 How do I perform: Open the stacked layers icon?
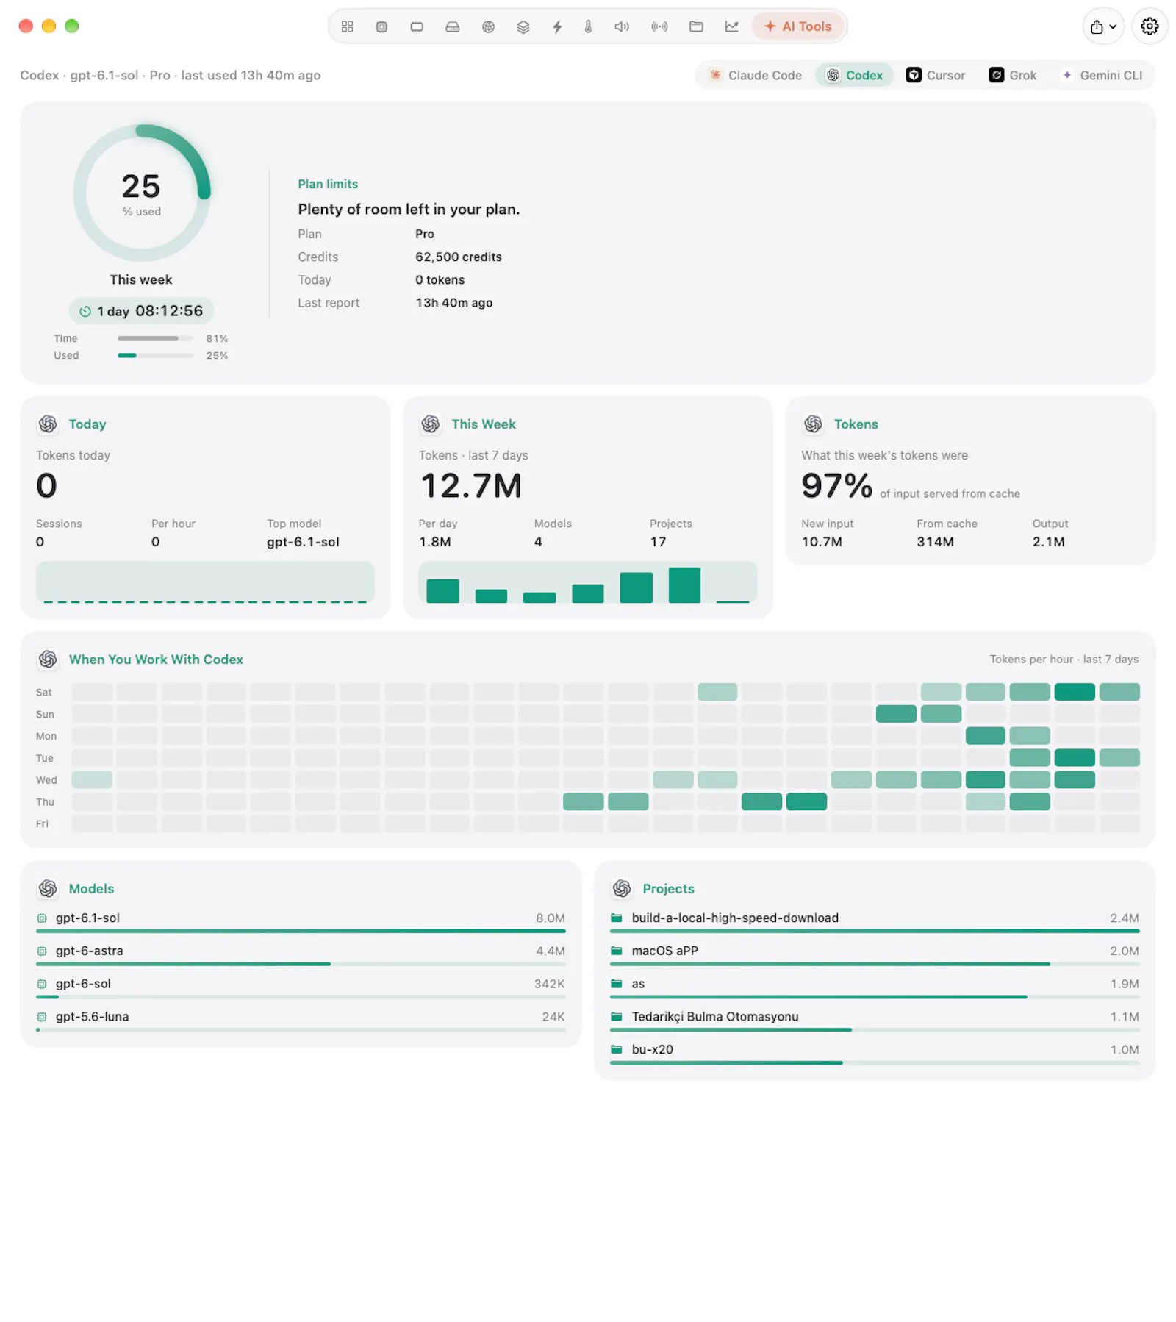click(523, 26)
